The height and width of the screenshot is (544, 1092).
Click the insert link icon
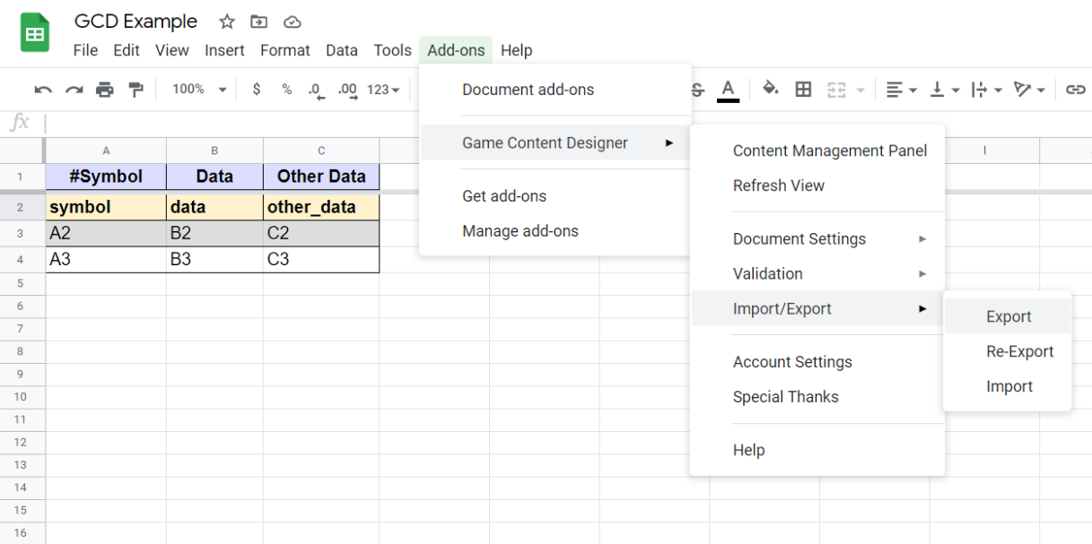pos(1075,90)
